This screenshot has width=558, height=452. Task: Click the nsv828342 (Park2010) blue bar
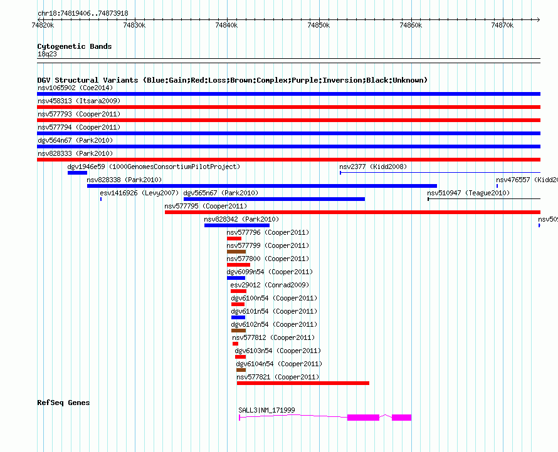pyautogui.click(x=236, y=225)
